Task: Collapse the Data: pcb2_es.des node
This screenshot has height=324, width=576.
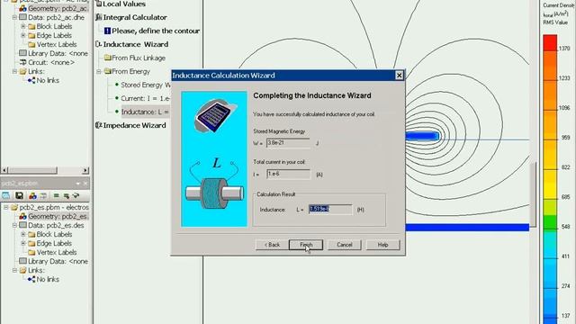Action: pyautogui.click(x=14, y=225)
